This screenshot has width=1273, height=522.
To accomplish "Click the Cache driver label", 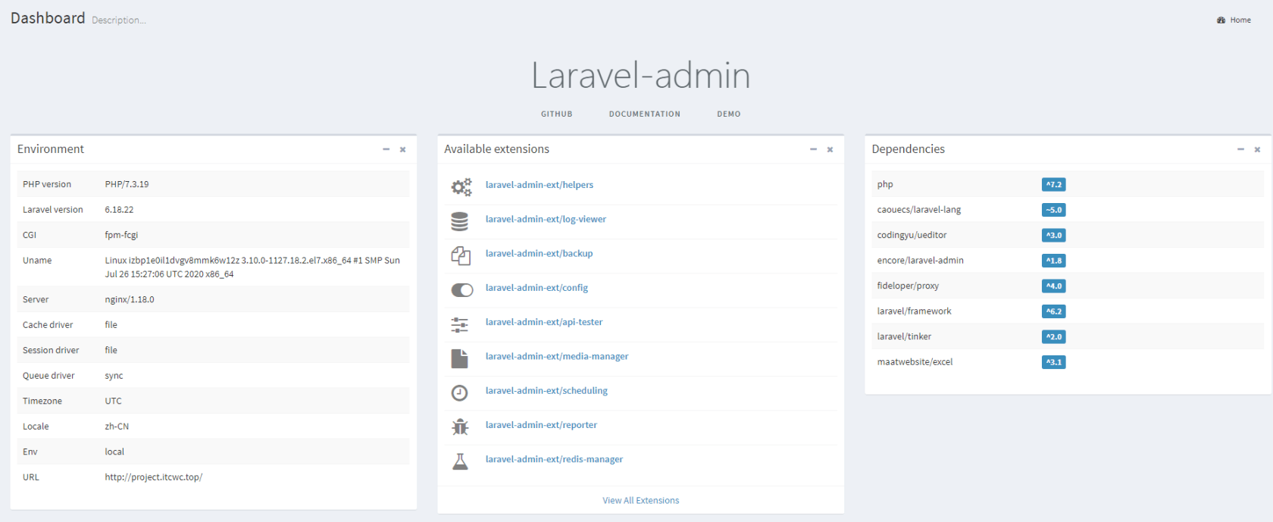I will coord(48,325).
